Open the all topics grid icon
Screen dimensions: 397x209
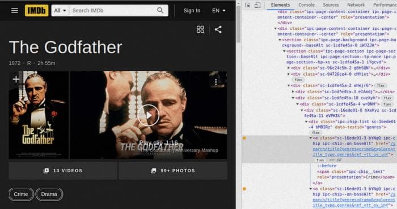click(x=200, y=29)
